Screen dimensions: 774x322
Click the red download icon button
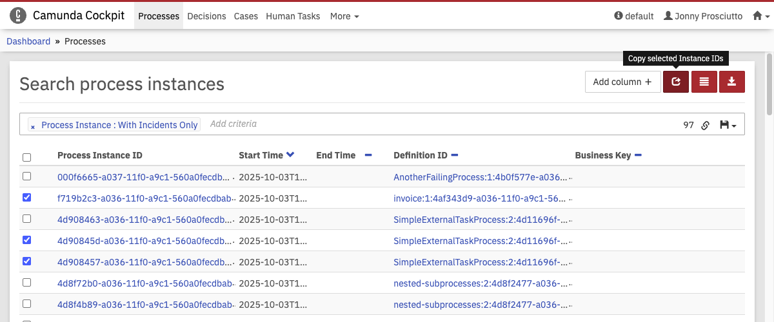click(731, 82)
